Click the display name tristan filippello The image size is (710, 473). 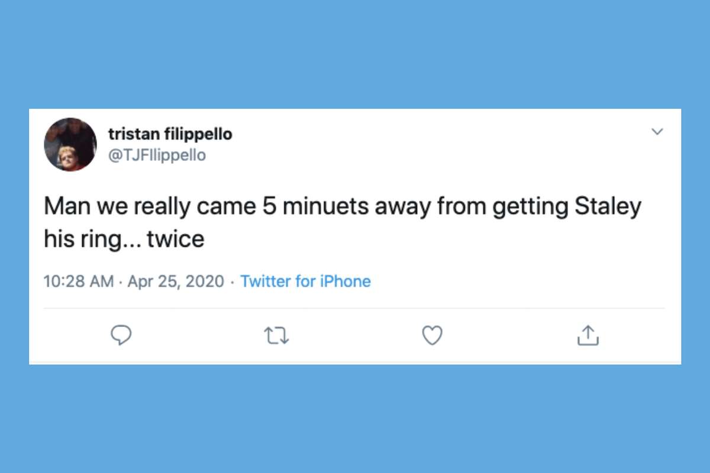(170, 134)
